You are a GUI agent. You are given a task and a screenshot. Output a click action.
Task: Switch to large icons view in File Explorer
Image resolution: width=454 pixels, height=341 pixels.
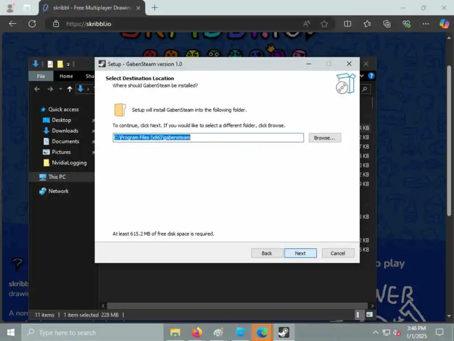point(369,315)
